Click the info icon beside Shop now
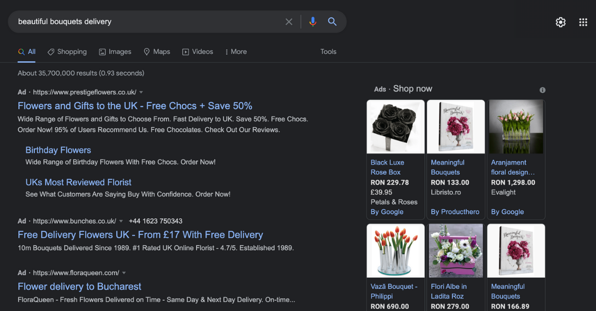The width and height of the screenshot is (596, 311). [x=542, y=90]
